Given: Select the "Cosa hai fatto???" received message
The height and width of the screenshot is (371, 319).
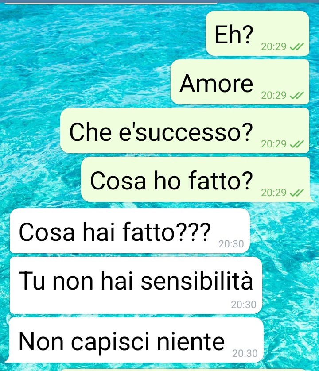Looking at the screenshot, I should tap(129, 231).
